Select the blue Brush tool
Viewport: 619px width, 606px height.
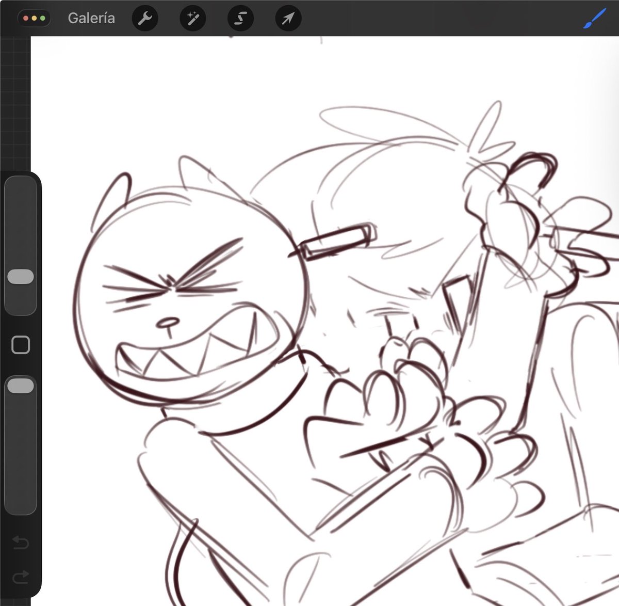tap(594, 19)
